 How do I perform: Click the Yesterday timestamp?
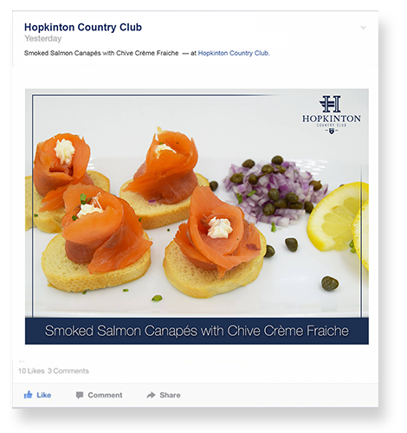tap(43, 38)
